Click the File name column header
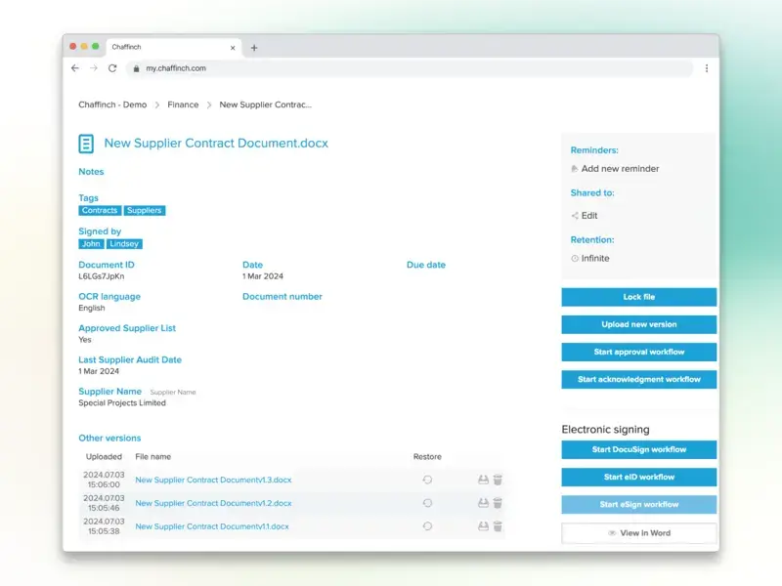The width and height of the screenshot is (782, 586). [153, 457]
